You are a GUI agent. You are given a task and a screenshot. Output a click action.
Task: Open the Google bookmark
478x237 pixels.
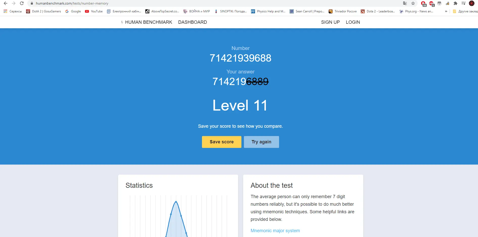(x=73, y=11)
